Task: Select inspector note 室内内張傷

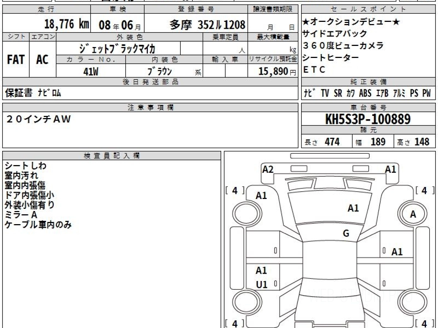Action: point(25,185)
